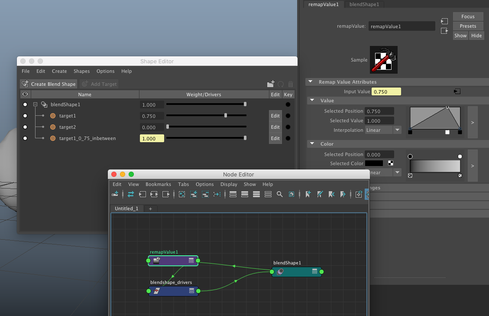Collapse the Remap Value Attributes section
Viewport: 489px width, 316px height.
[x=311, y=82]
